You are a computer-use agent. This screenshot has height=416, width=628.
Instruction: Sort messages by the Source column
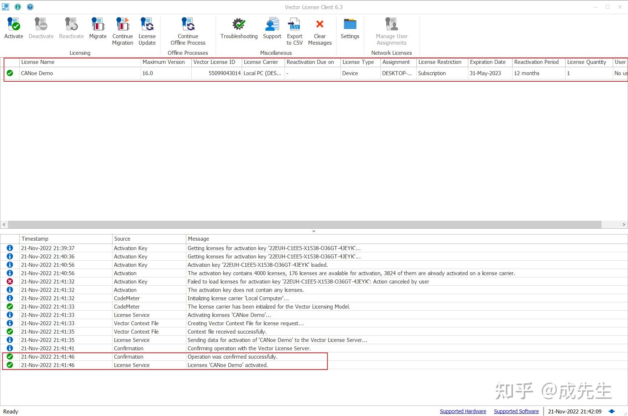pyautogui.click(x=149, y=239)
